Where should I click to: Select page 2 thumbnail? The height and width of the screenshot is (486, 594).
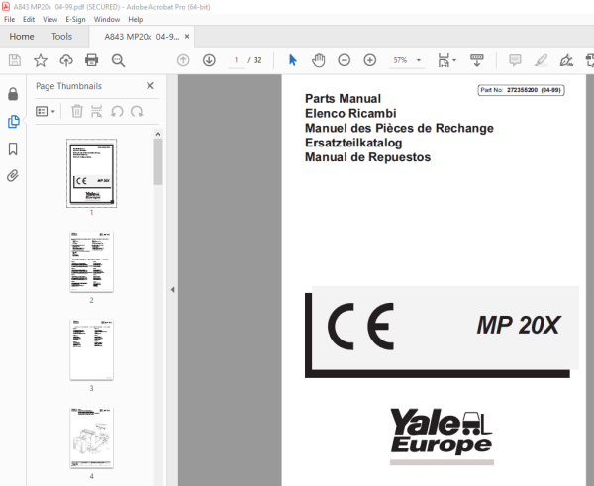(x=92, y=261)
